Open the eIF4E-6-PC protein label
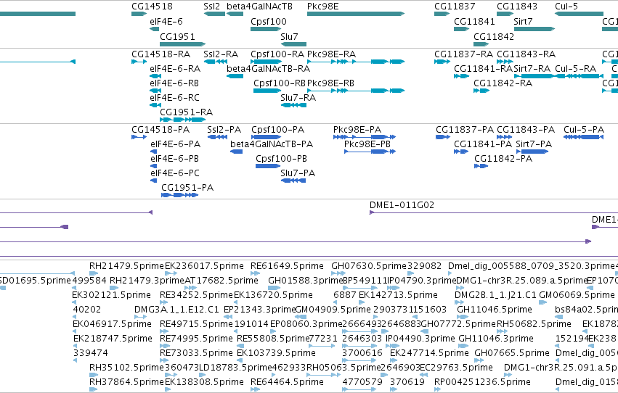The image size is (618, 393). 175,173
